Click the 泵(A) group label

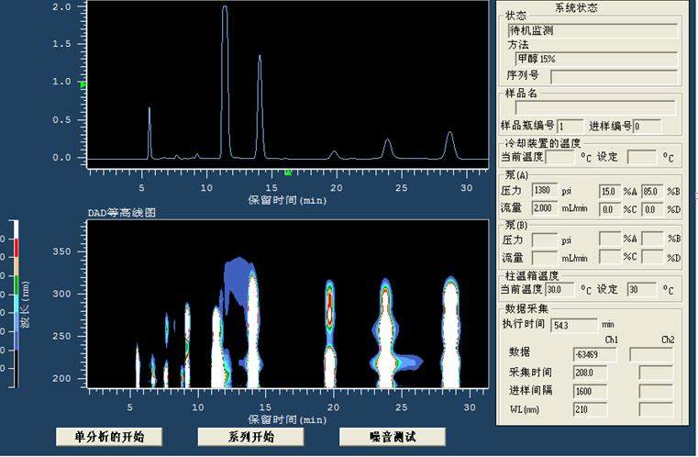coord(516,175)
